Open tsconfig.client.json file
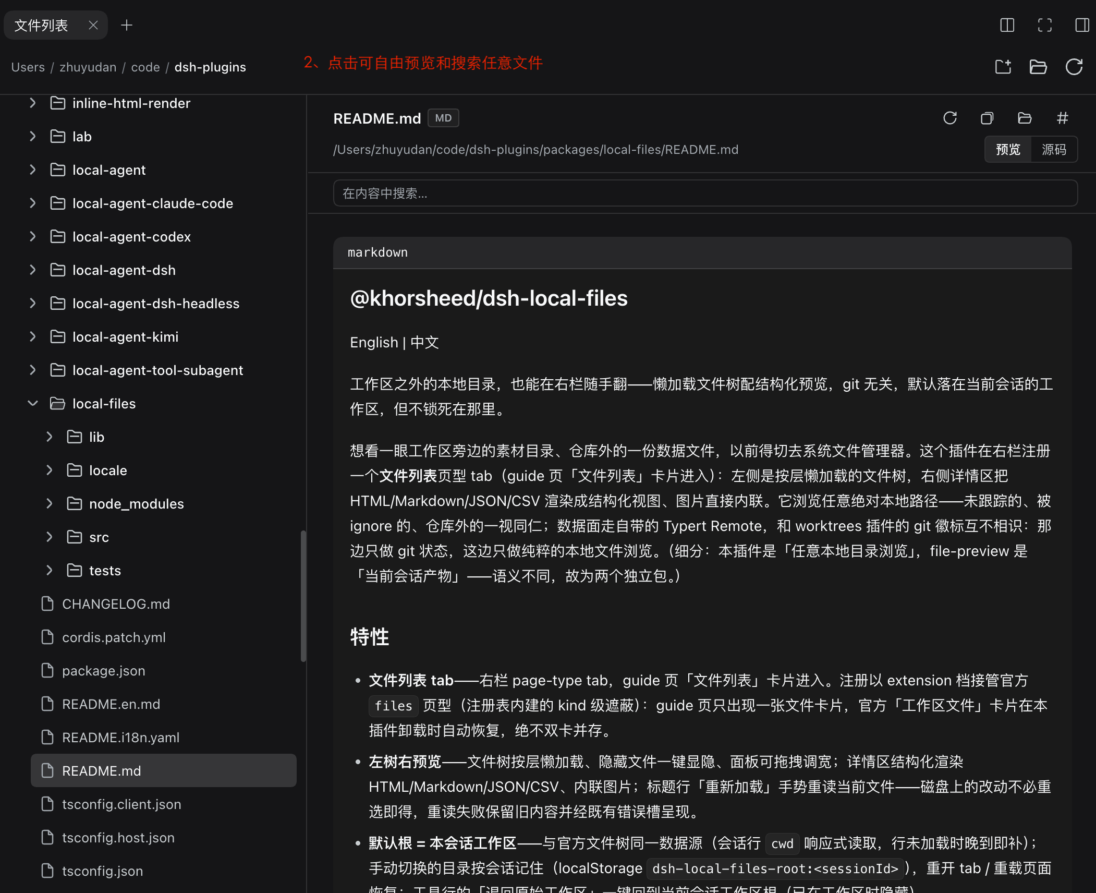Image resolution: width=1096 pixels, height=893 pixels. (x=163, y=804)
